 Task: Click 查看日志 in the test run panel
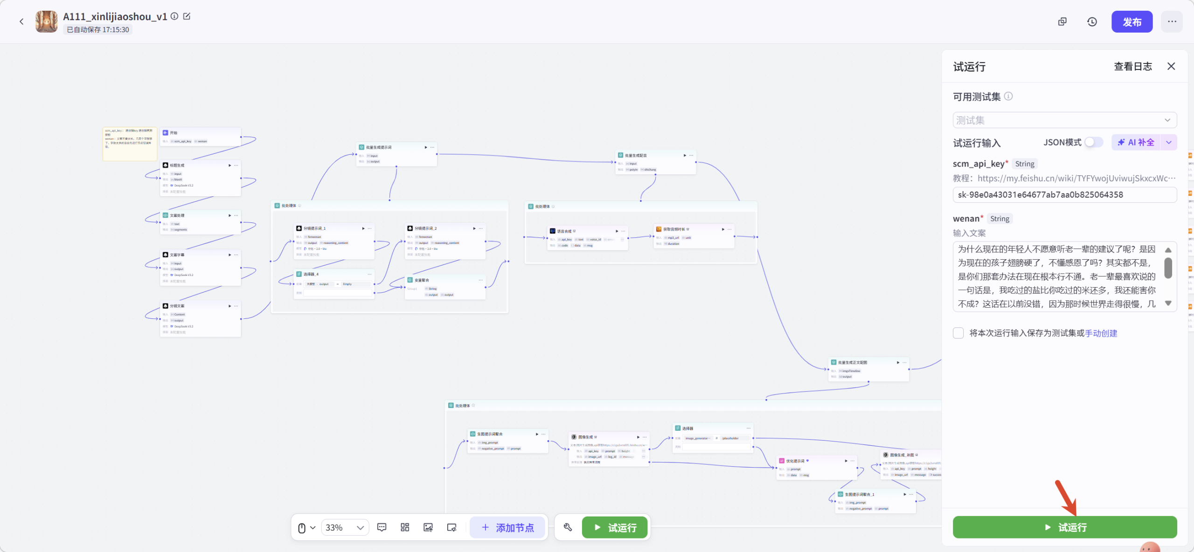(x=1132, y=67)
